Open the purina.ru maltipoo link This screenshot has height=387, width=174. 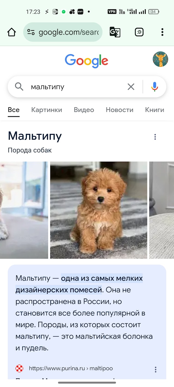[x=71, y=368]
